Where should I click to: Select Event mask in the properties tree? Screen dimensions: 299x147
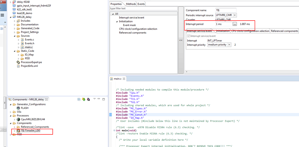coord(129,25)
